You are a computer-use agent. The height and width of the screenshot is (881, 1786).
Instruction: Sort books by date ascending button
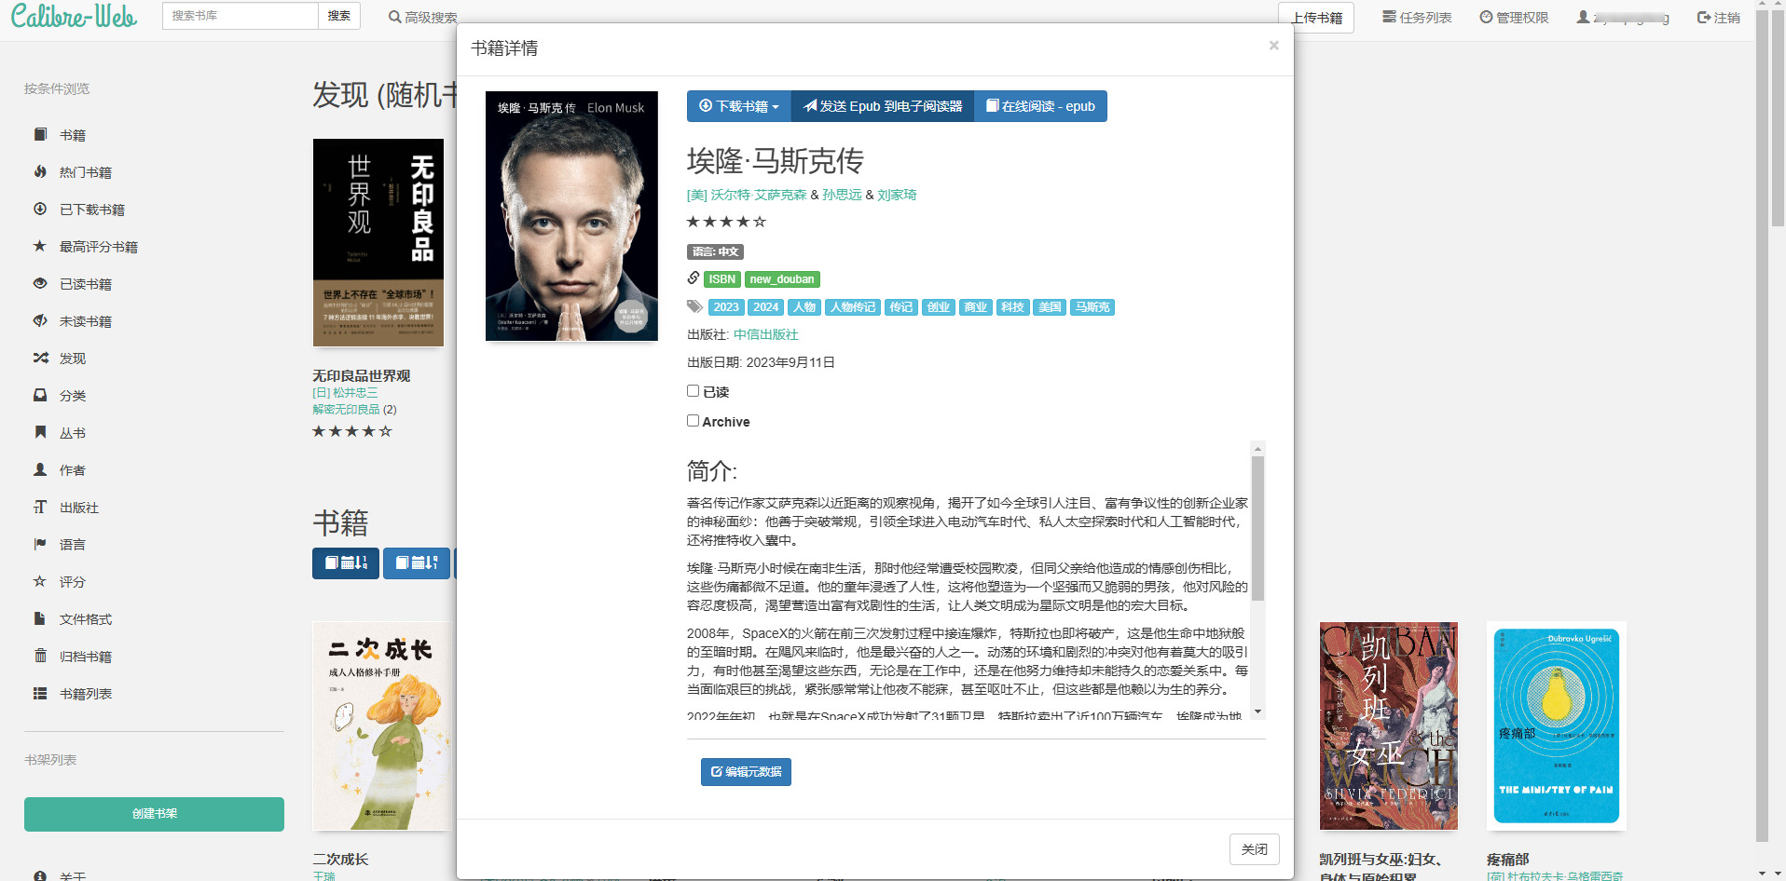417,562
